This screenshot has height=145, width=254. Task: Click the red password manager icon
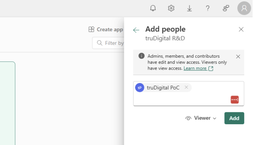click(235, 100)
